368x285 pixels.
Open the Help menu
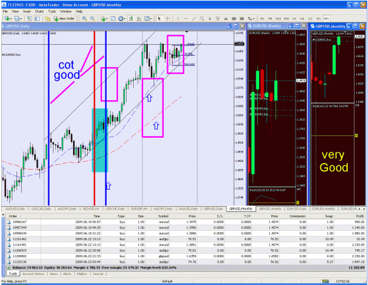click(x=79, y=11)
